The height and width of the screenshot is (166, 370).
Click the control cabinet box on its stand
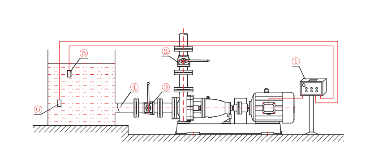click(x=313, y=87)
